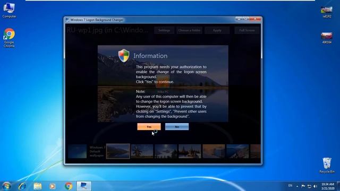Click the network icon in system tray
Viewport: 340px width, 191px height.
coord(309,186)
